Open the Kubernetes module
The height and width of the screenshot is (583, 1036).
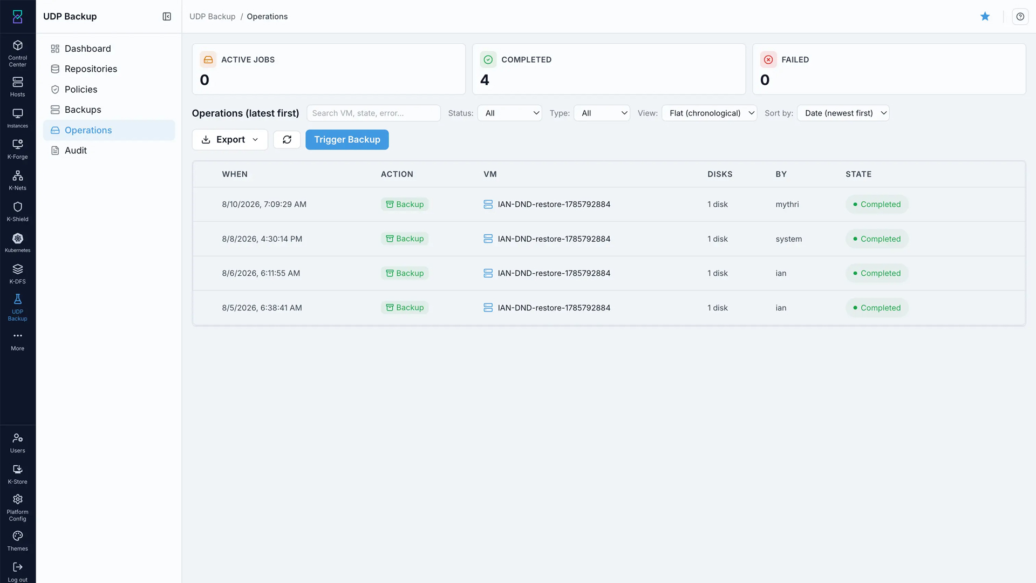(x=18, y=242)
